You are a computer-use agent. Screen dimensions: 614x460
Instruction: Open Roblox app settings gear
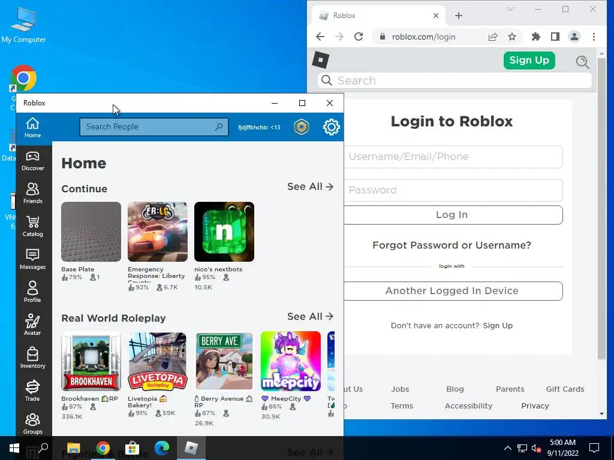331,127
